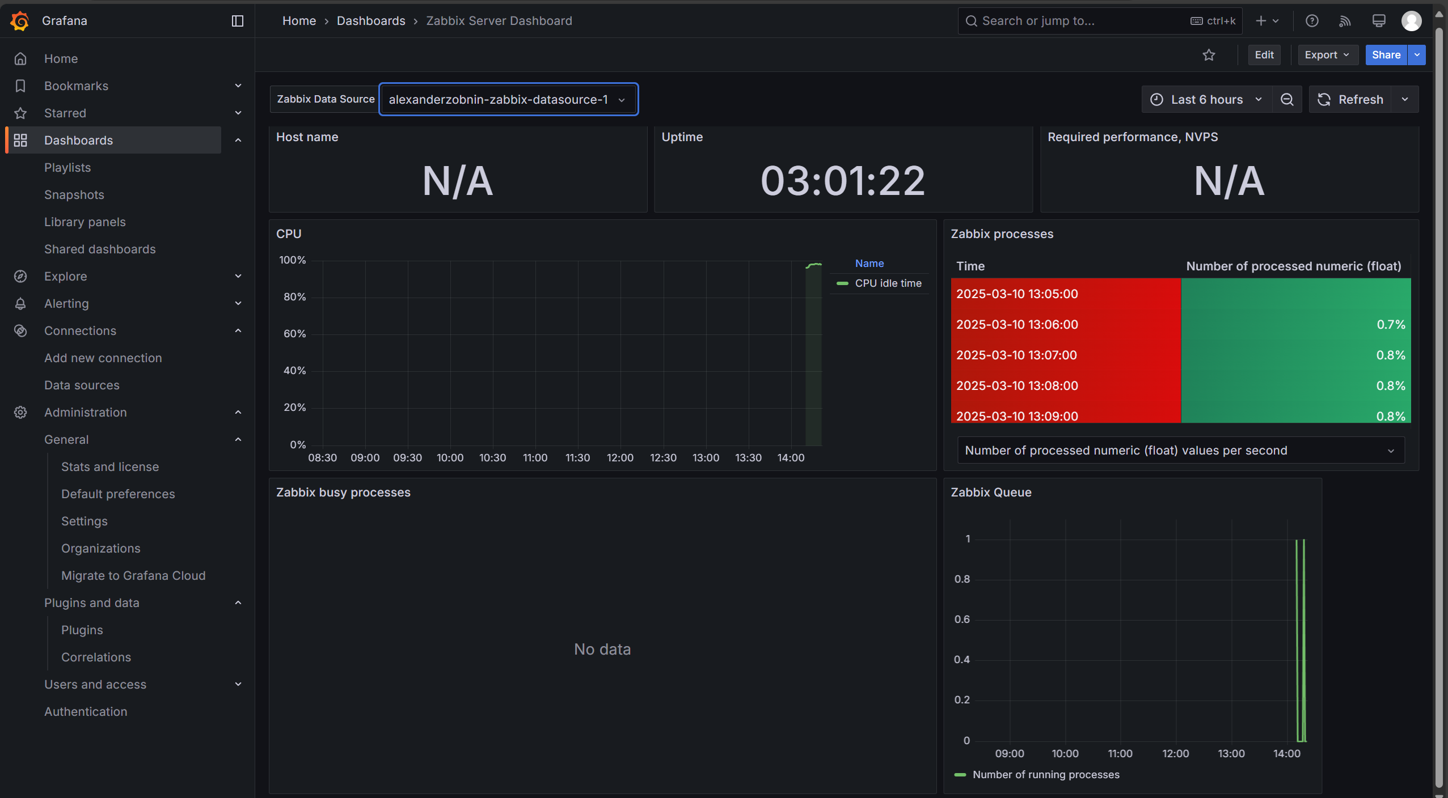
Task: Click the plus New menu icon
Action: pos(1267,21)
